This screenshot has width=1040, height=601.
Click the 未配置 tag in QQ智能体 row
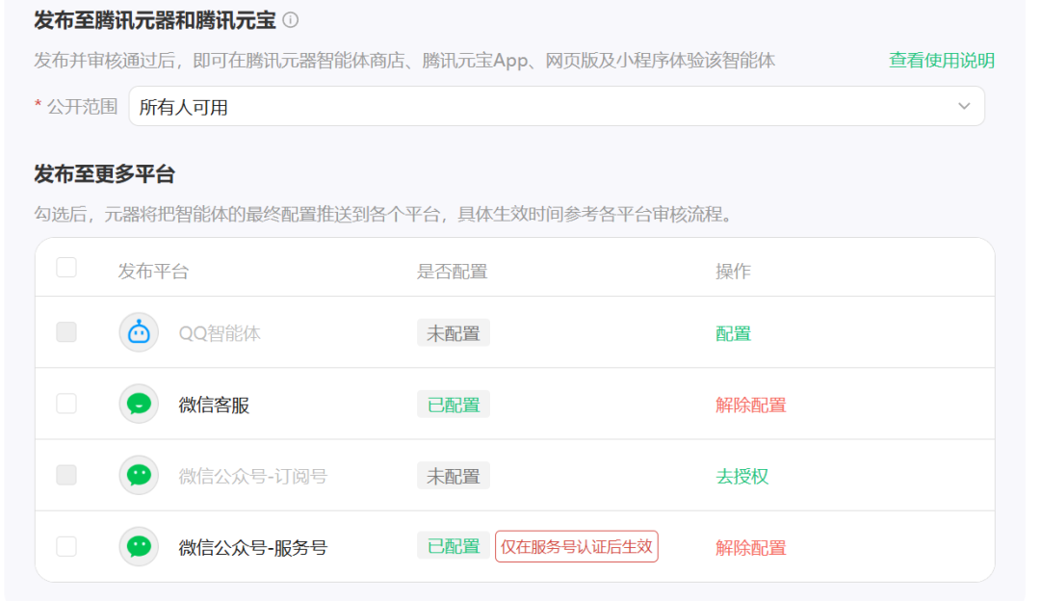click(x=454, y=333)
